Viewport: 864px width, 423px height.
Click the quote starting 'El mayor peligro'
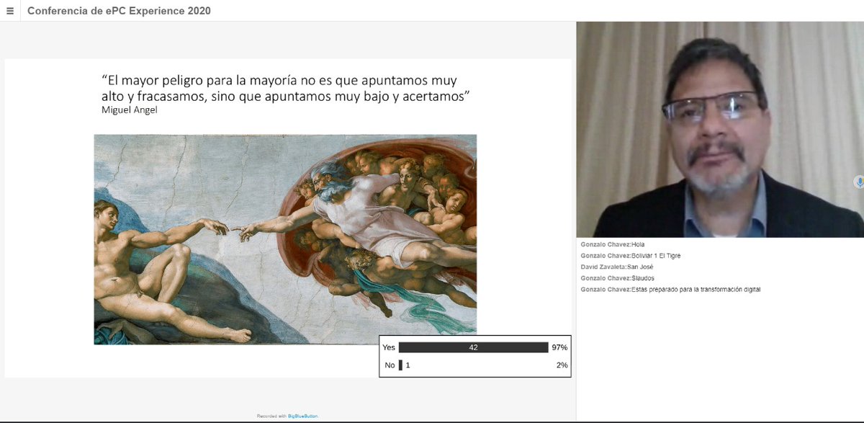(286, 89)
